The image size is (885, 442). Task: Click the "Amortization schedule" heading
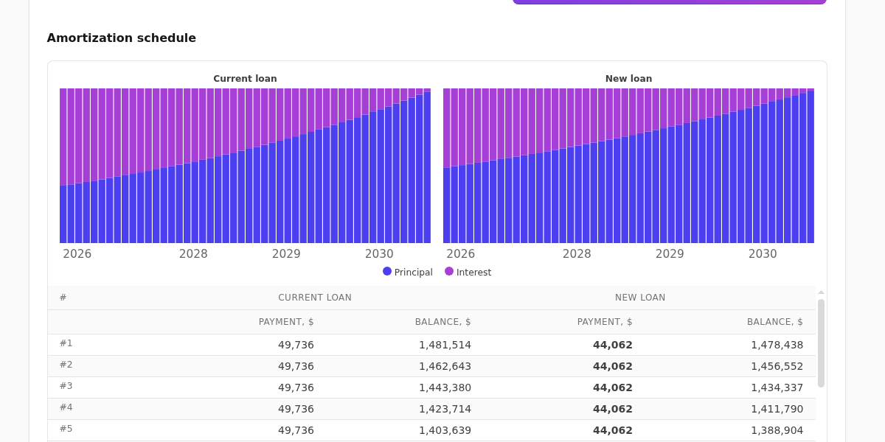pyautogui.click(x=122, y=38)
